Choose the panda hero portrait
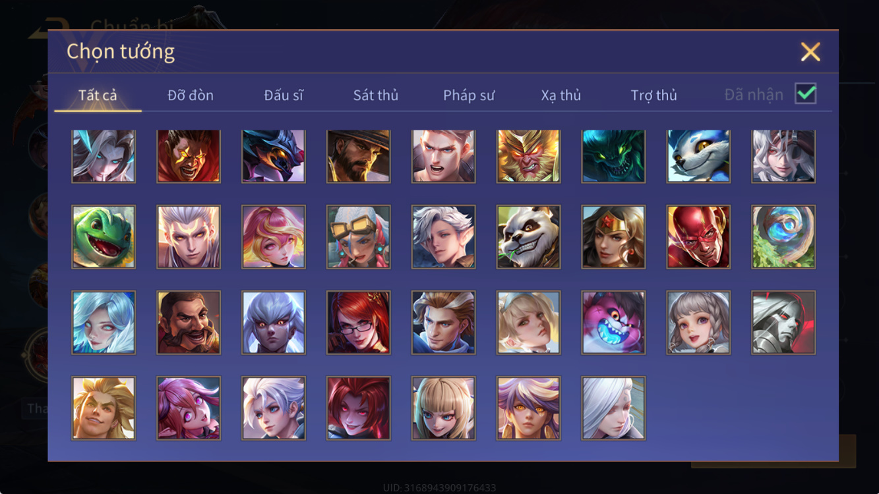Screen dimensions: 879x494 (x=529, y=237)
